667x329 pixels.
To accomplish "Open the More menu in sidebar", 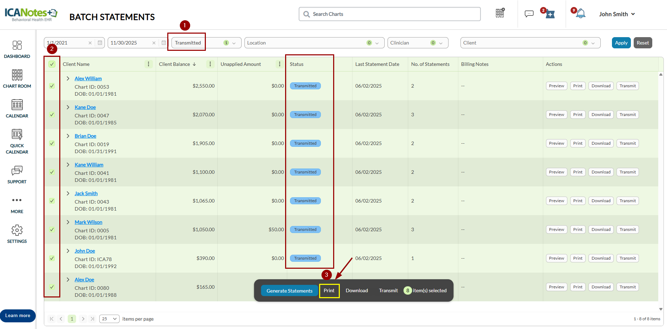I will tap(17, 205).
